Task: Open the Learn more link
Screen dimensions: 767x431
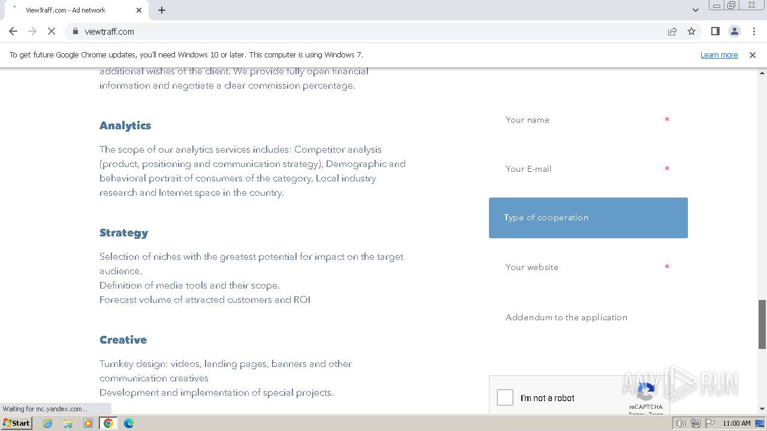Action: [719, 55]
